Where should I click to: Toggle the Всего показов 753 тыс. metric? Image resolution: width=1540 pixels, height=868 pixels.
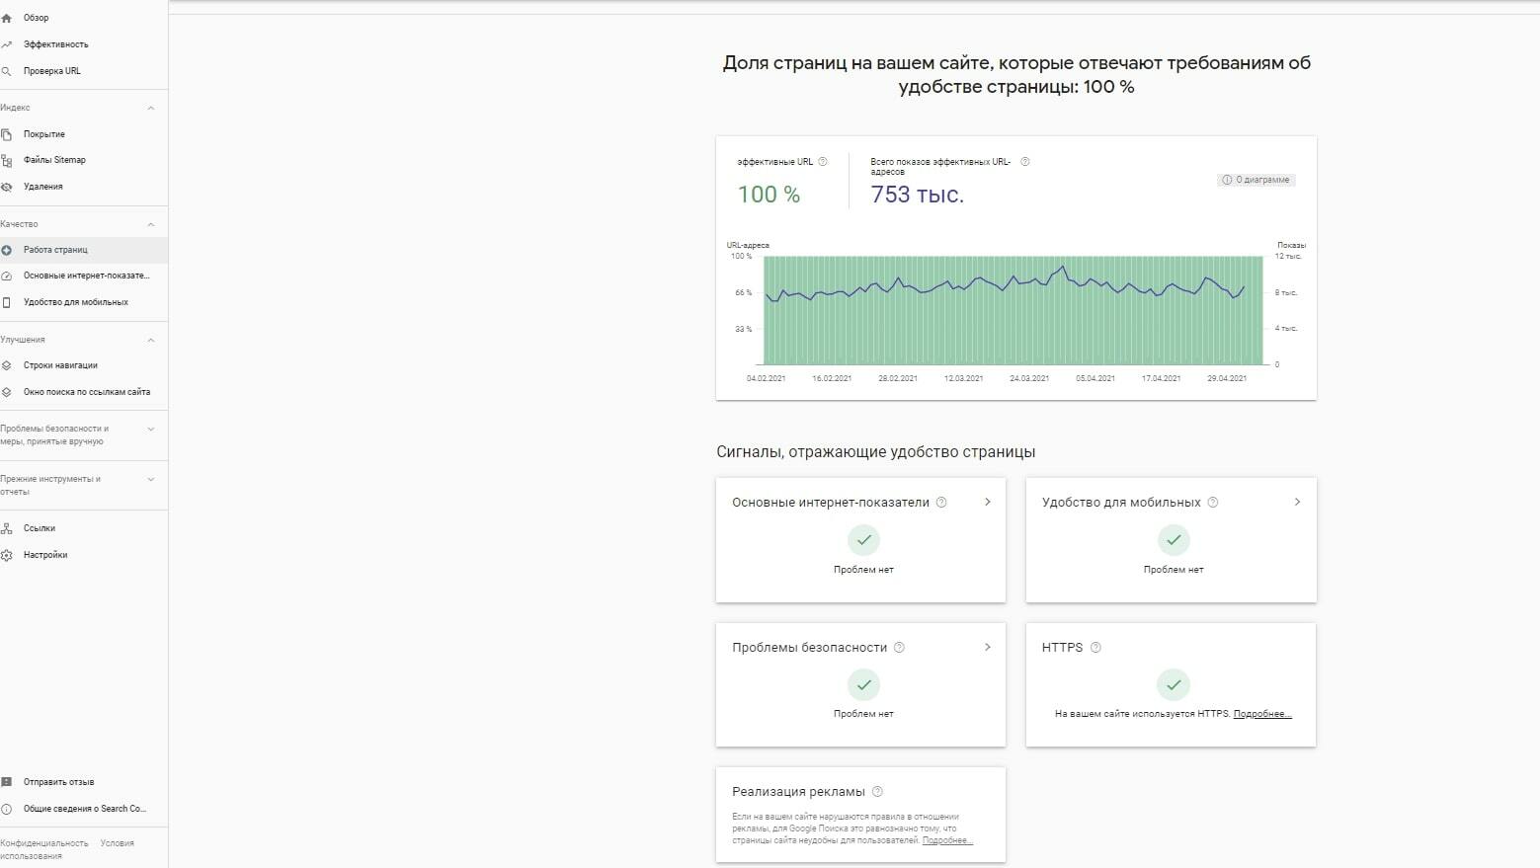point(944,181)
